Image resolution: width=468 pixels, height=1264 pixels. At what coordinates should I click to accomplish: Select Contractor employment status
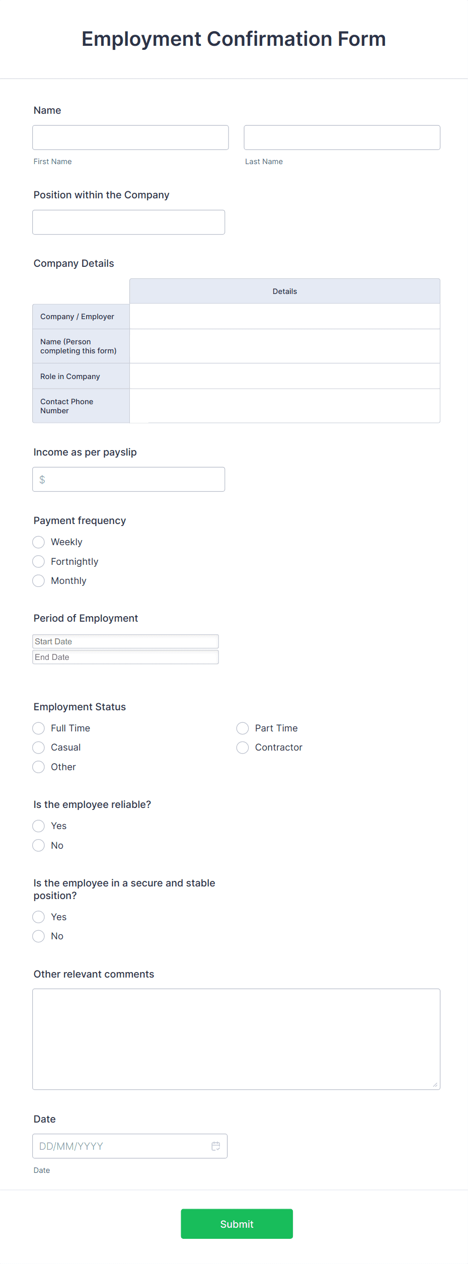(x=243, y=748)
